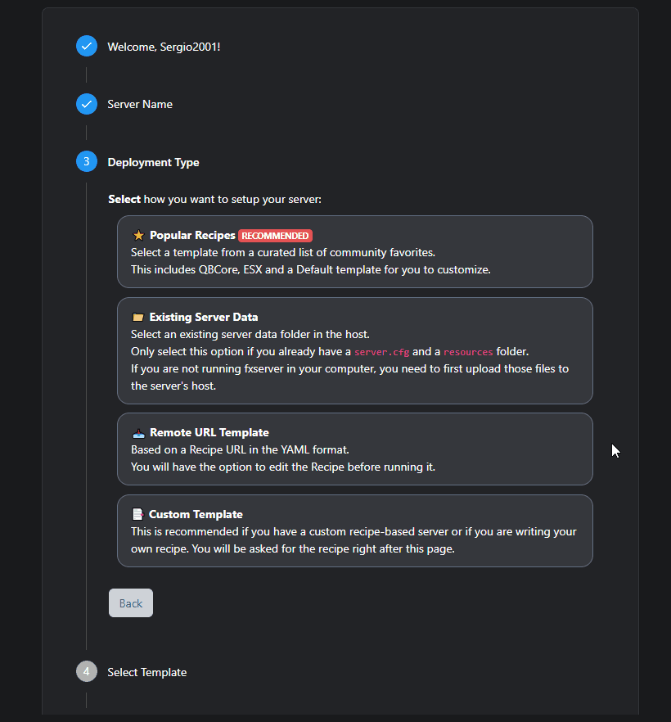
Task: Click the download icon for Remote URL Template
Action: [138, 433]
